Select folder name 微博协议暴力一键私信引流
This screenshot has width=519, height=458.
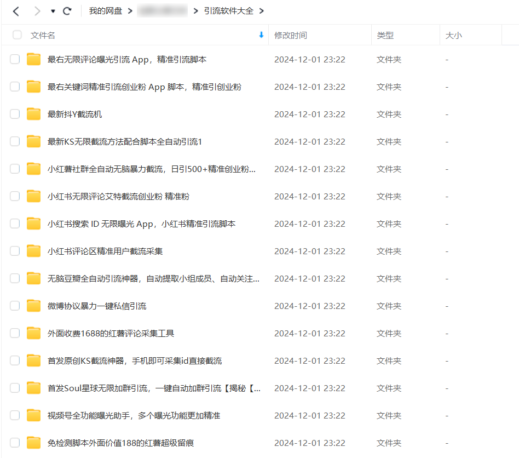(x=97, y=306)
